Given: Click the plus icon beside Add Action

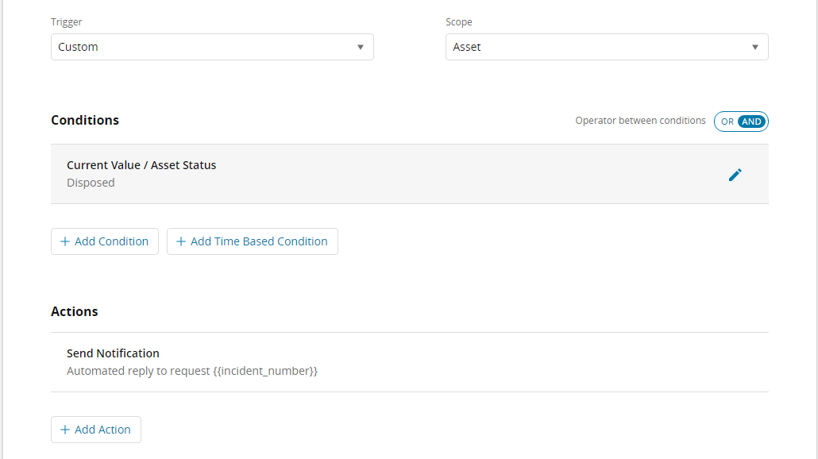Looking at the screenshot, I should tap(65, 430).
